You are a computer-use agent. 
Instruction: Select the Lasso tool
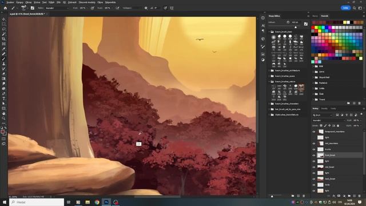[3, 29]
